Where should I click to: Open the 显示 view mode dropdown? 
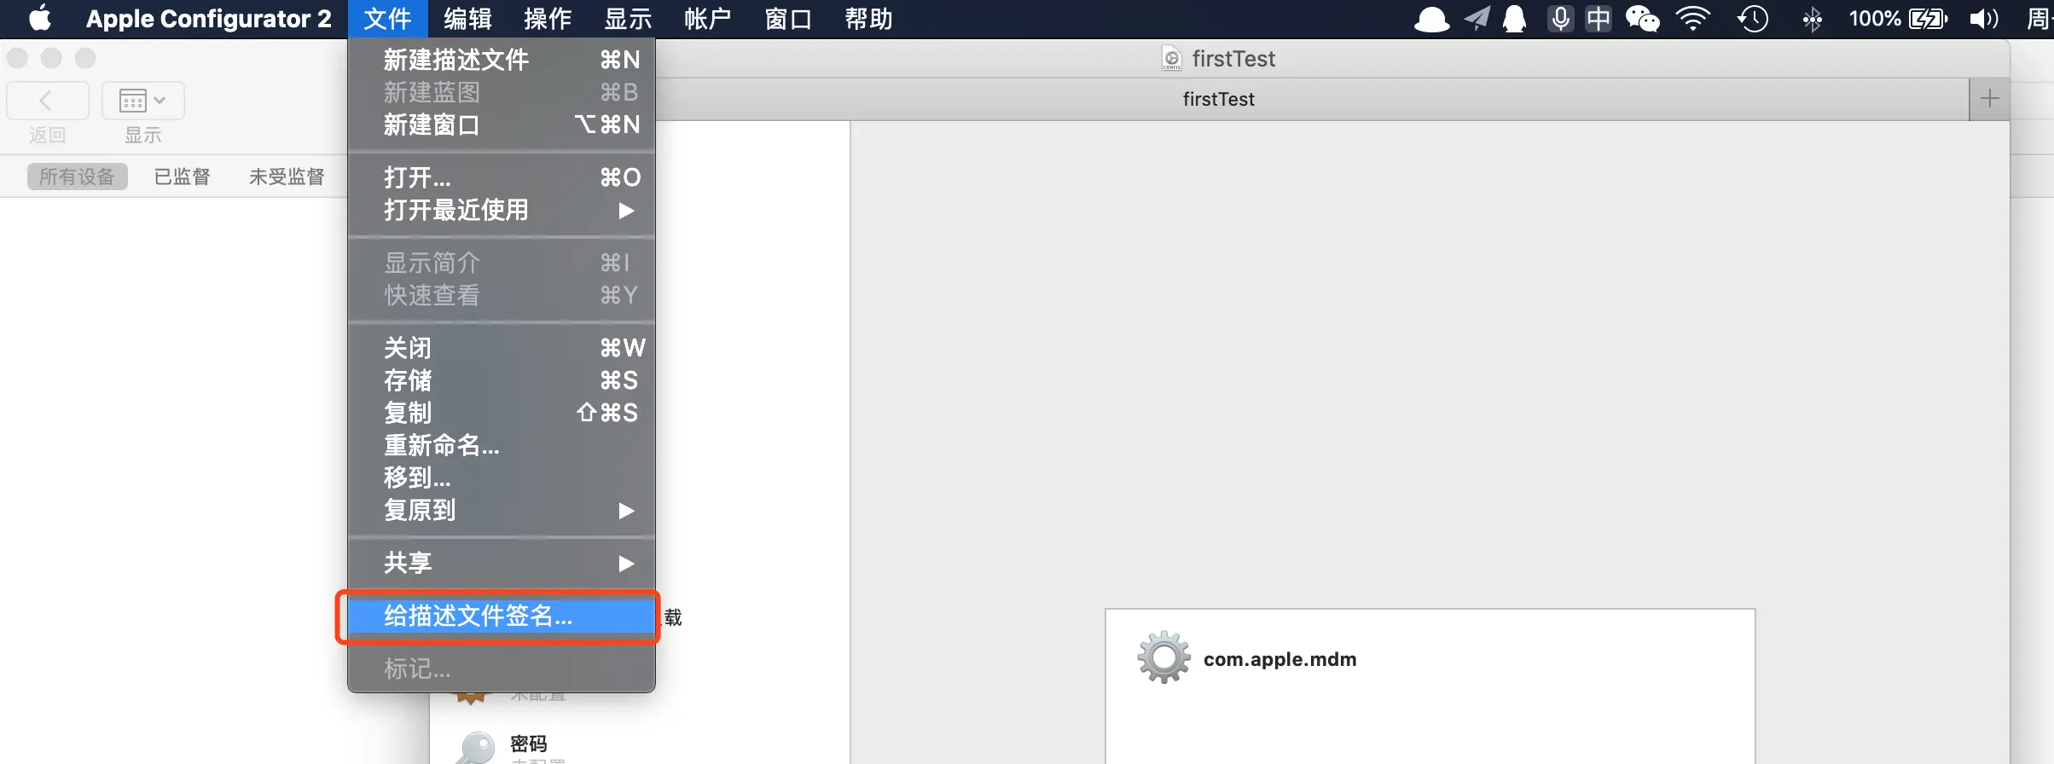(x=143, y=101)
